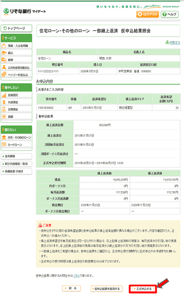184x299 pixels.
Task: Expand the 取引内容確認・取消 sidebar entry
Action: pyautogui.click(x=16, y=164)
